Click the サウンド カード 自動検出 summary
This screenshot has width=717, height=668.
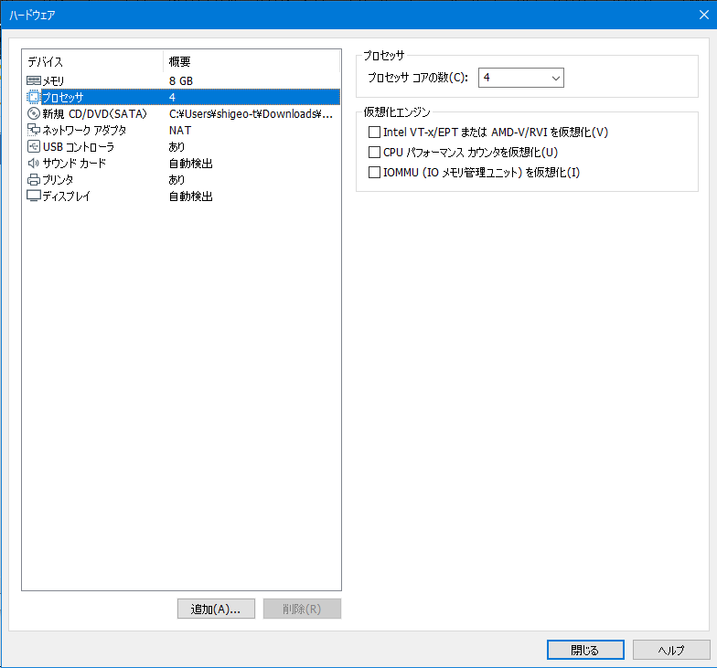(190, 163)
